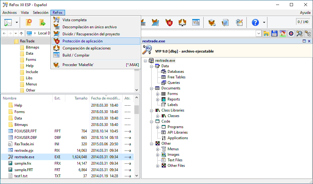
Task: Open the Selección menu
Action: (41, 13)
